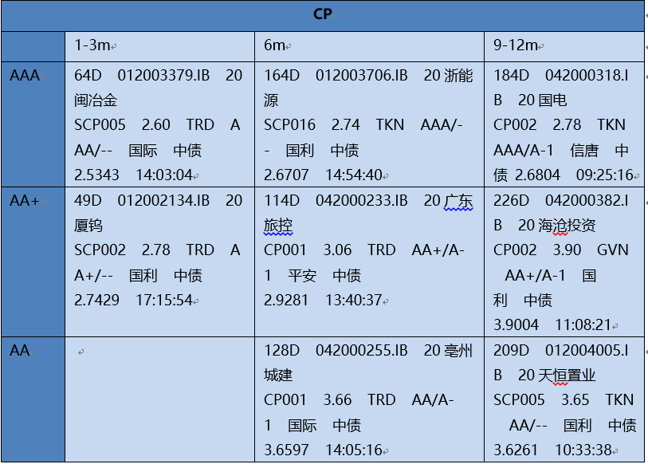Click the SCP016 label
The width and height of the screenshot is (648, 464).
(x=289, y=124)
